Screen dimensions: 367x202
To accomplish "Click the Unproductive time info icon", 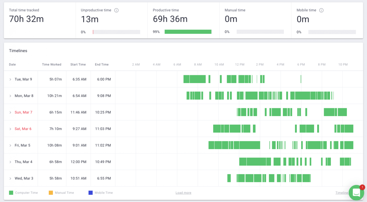I will click(x=116, y=10).
